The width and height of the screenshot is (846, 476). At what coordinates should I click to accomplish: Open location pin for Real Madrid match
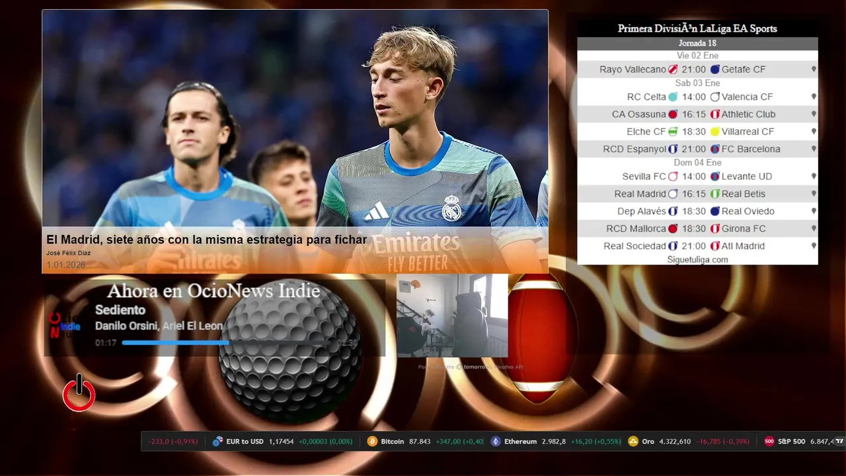tap(814, 194)
